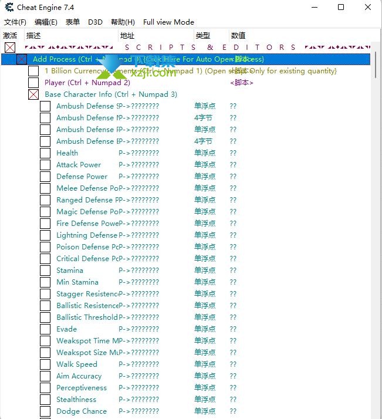The width and height of the screenshot is (382, 419).
Task: Freeze the Walk Speed checkbox
Action: coord(45,364)
